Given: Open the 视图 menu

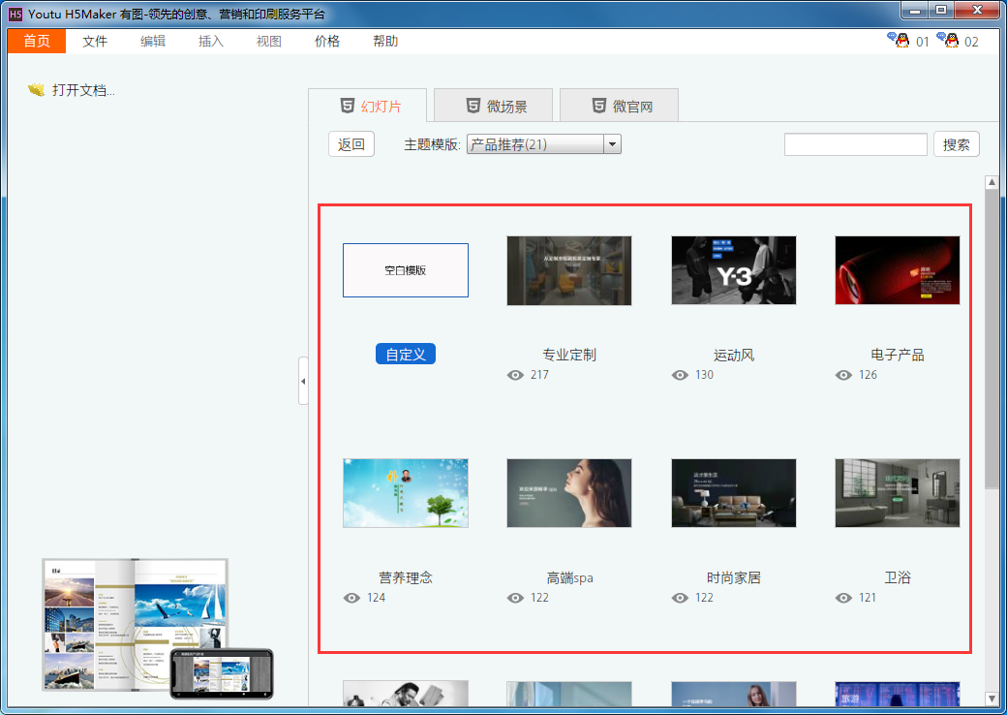Looking at the screenshot, I should click(269, 41).
